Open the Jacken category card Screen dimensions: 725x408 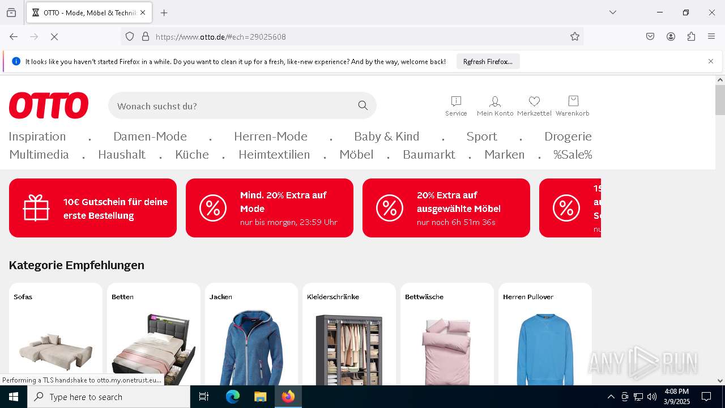click(x=251, y=334)
